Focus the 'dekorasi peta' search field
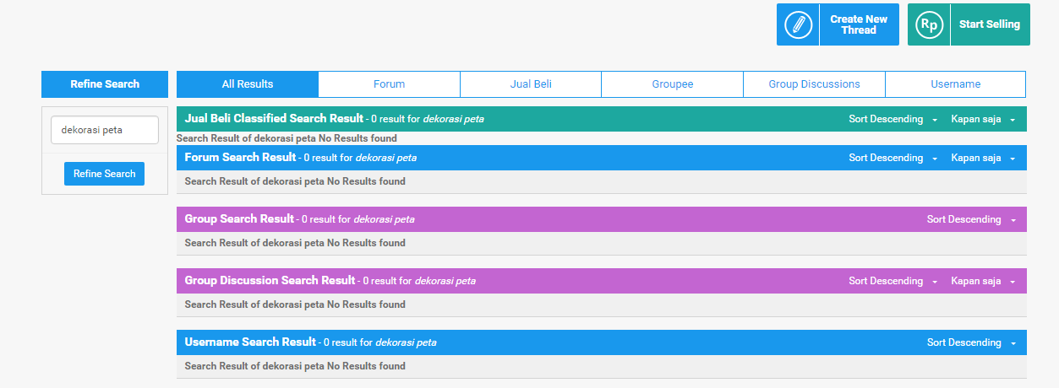 (105, 130)
